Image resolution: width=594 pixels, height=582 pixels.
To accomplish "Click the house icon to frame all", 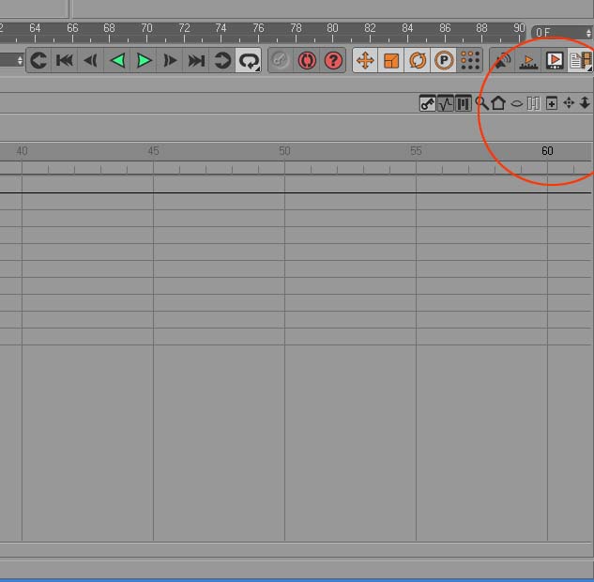I will pyautogui.click(x=498, y=102).
